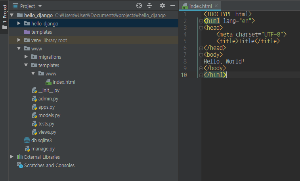This screenshot has height=181, width=300.
Task: Select the index.html editor tab
Action: 200,6
